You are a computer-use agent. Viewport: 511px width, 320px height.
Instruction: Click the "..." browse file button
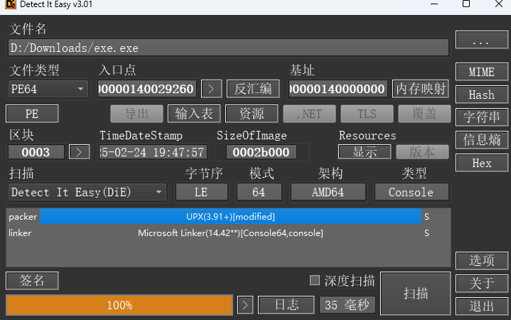pos(481,41)
